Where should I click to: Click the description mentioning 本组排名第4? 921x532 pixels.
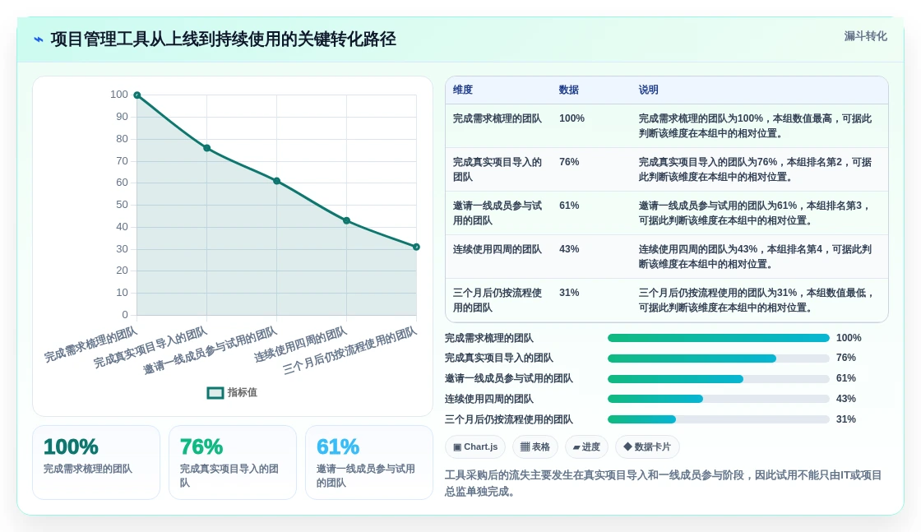[756, 257]
